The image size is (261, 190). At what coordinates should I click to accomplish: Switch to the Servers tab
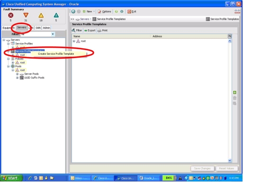point(22,27)
